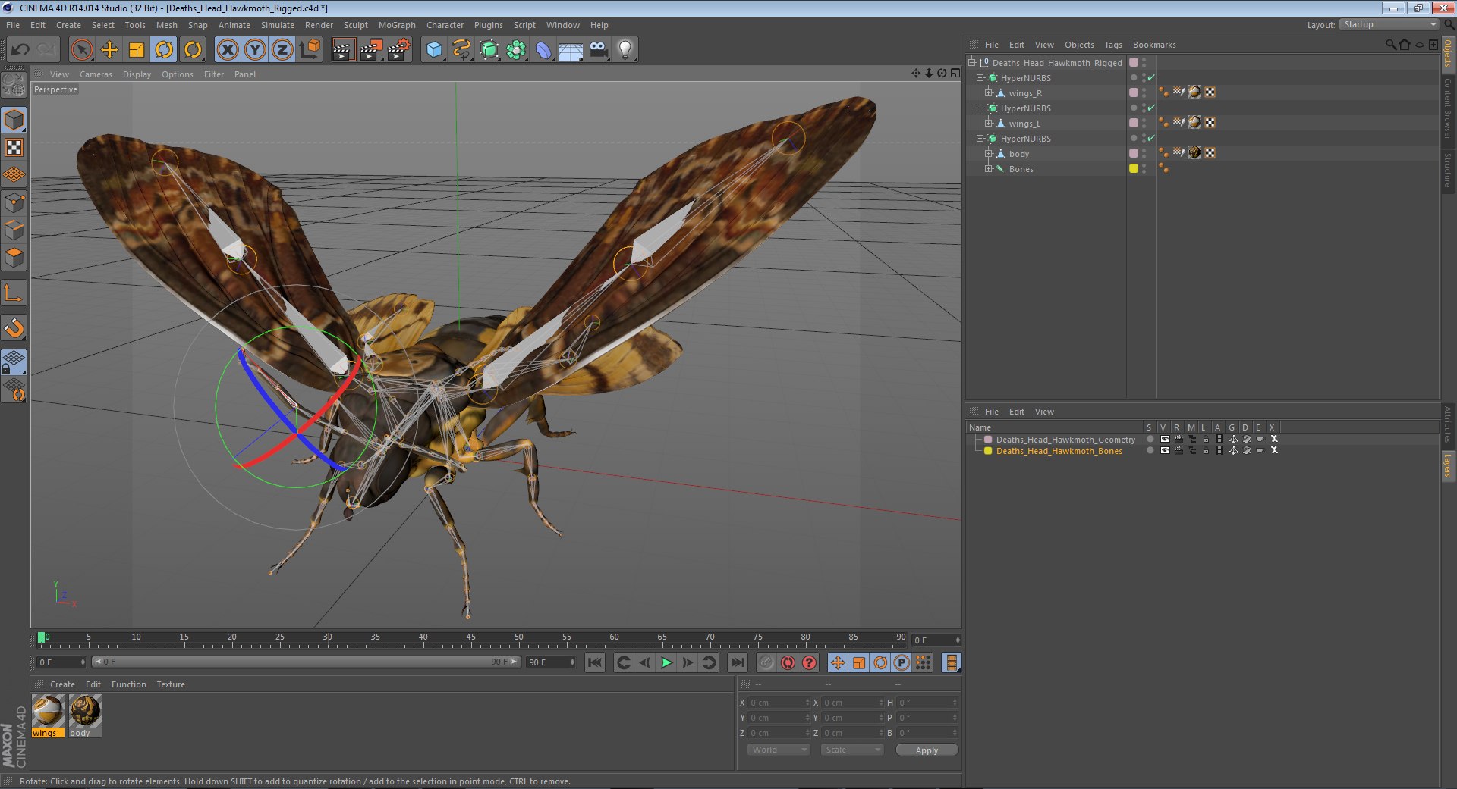Open the World coordinate dropdown

[779, 750]
